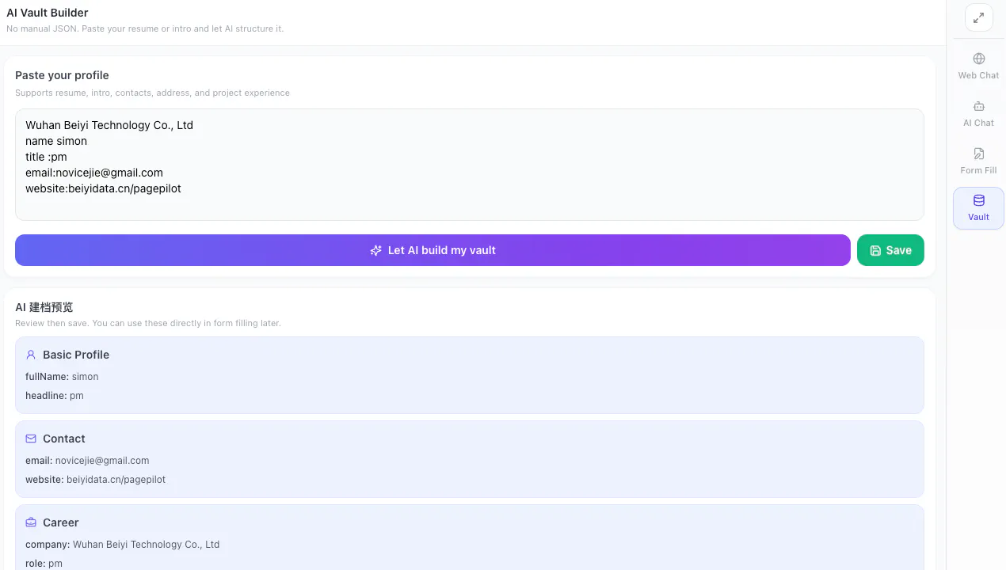
Task: Click the briefcase icon beside Career
Action: pyautogui.click(x=31, y=522)
